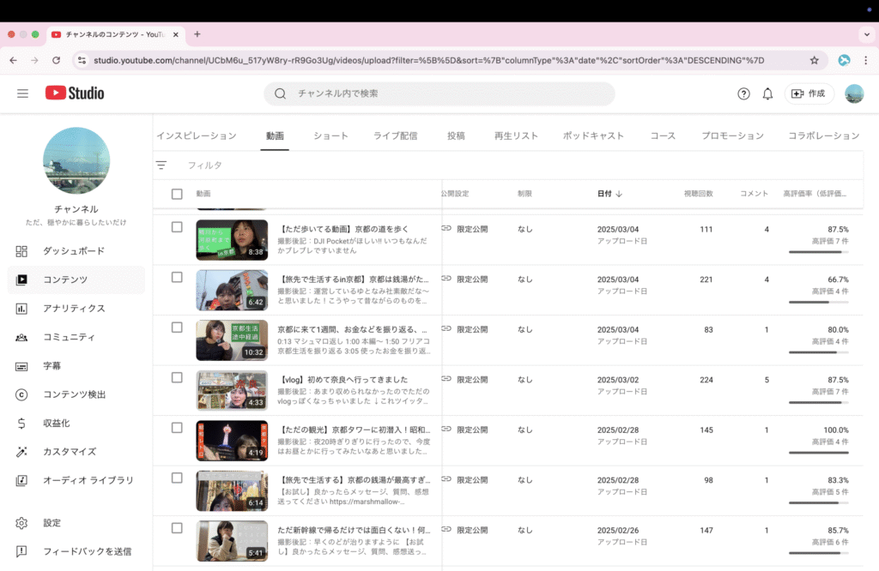Open フィードバックを送信 link

point(87,551)
